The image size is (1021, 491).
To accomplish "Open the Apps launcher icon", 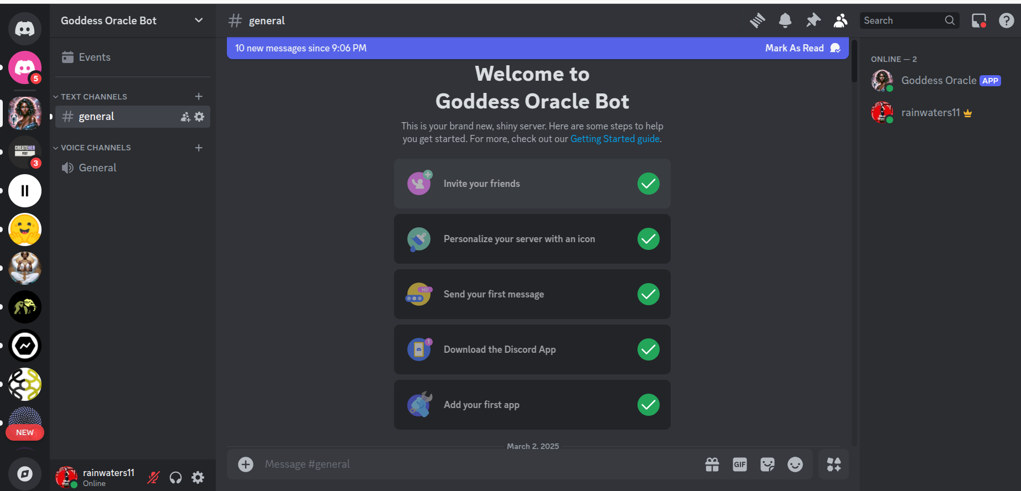I will (834, 464).
